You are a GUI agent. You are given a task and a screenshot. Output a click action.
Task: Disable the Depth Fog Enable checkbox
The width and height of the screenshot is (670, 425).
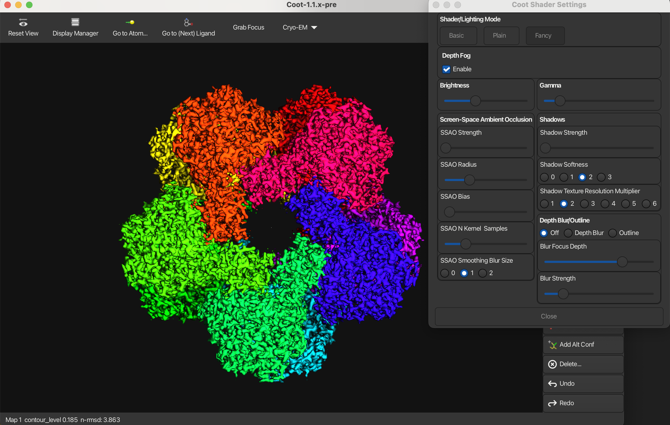[446, 69]
